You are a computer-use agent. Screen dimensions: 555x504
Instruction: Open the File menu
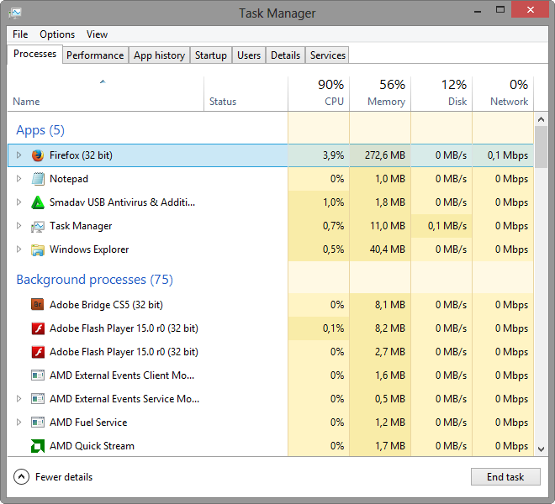20,34
